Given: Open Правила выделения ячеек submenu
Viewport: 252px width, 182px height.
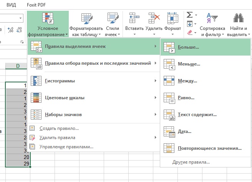Looking at the screenshot, I should tap(94, 46).
